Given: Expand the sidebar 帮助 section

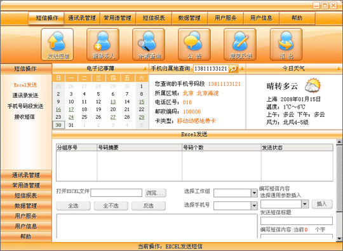Looking at the screenshot, I should pyautogui.click(x=26, y=236).
